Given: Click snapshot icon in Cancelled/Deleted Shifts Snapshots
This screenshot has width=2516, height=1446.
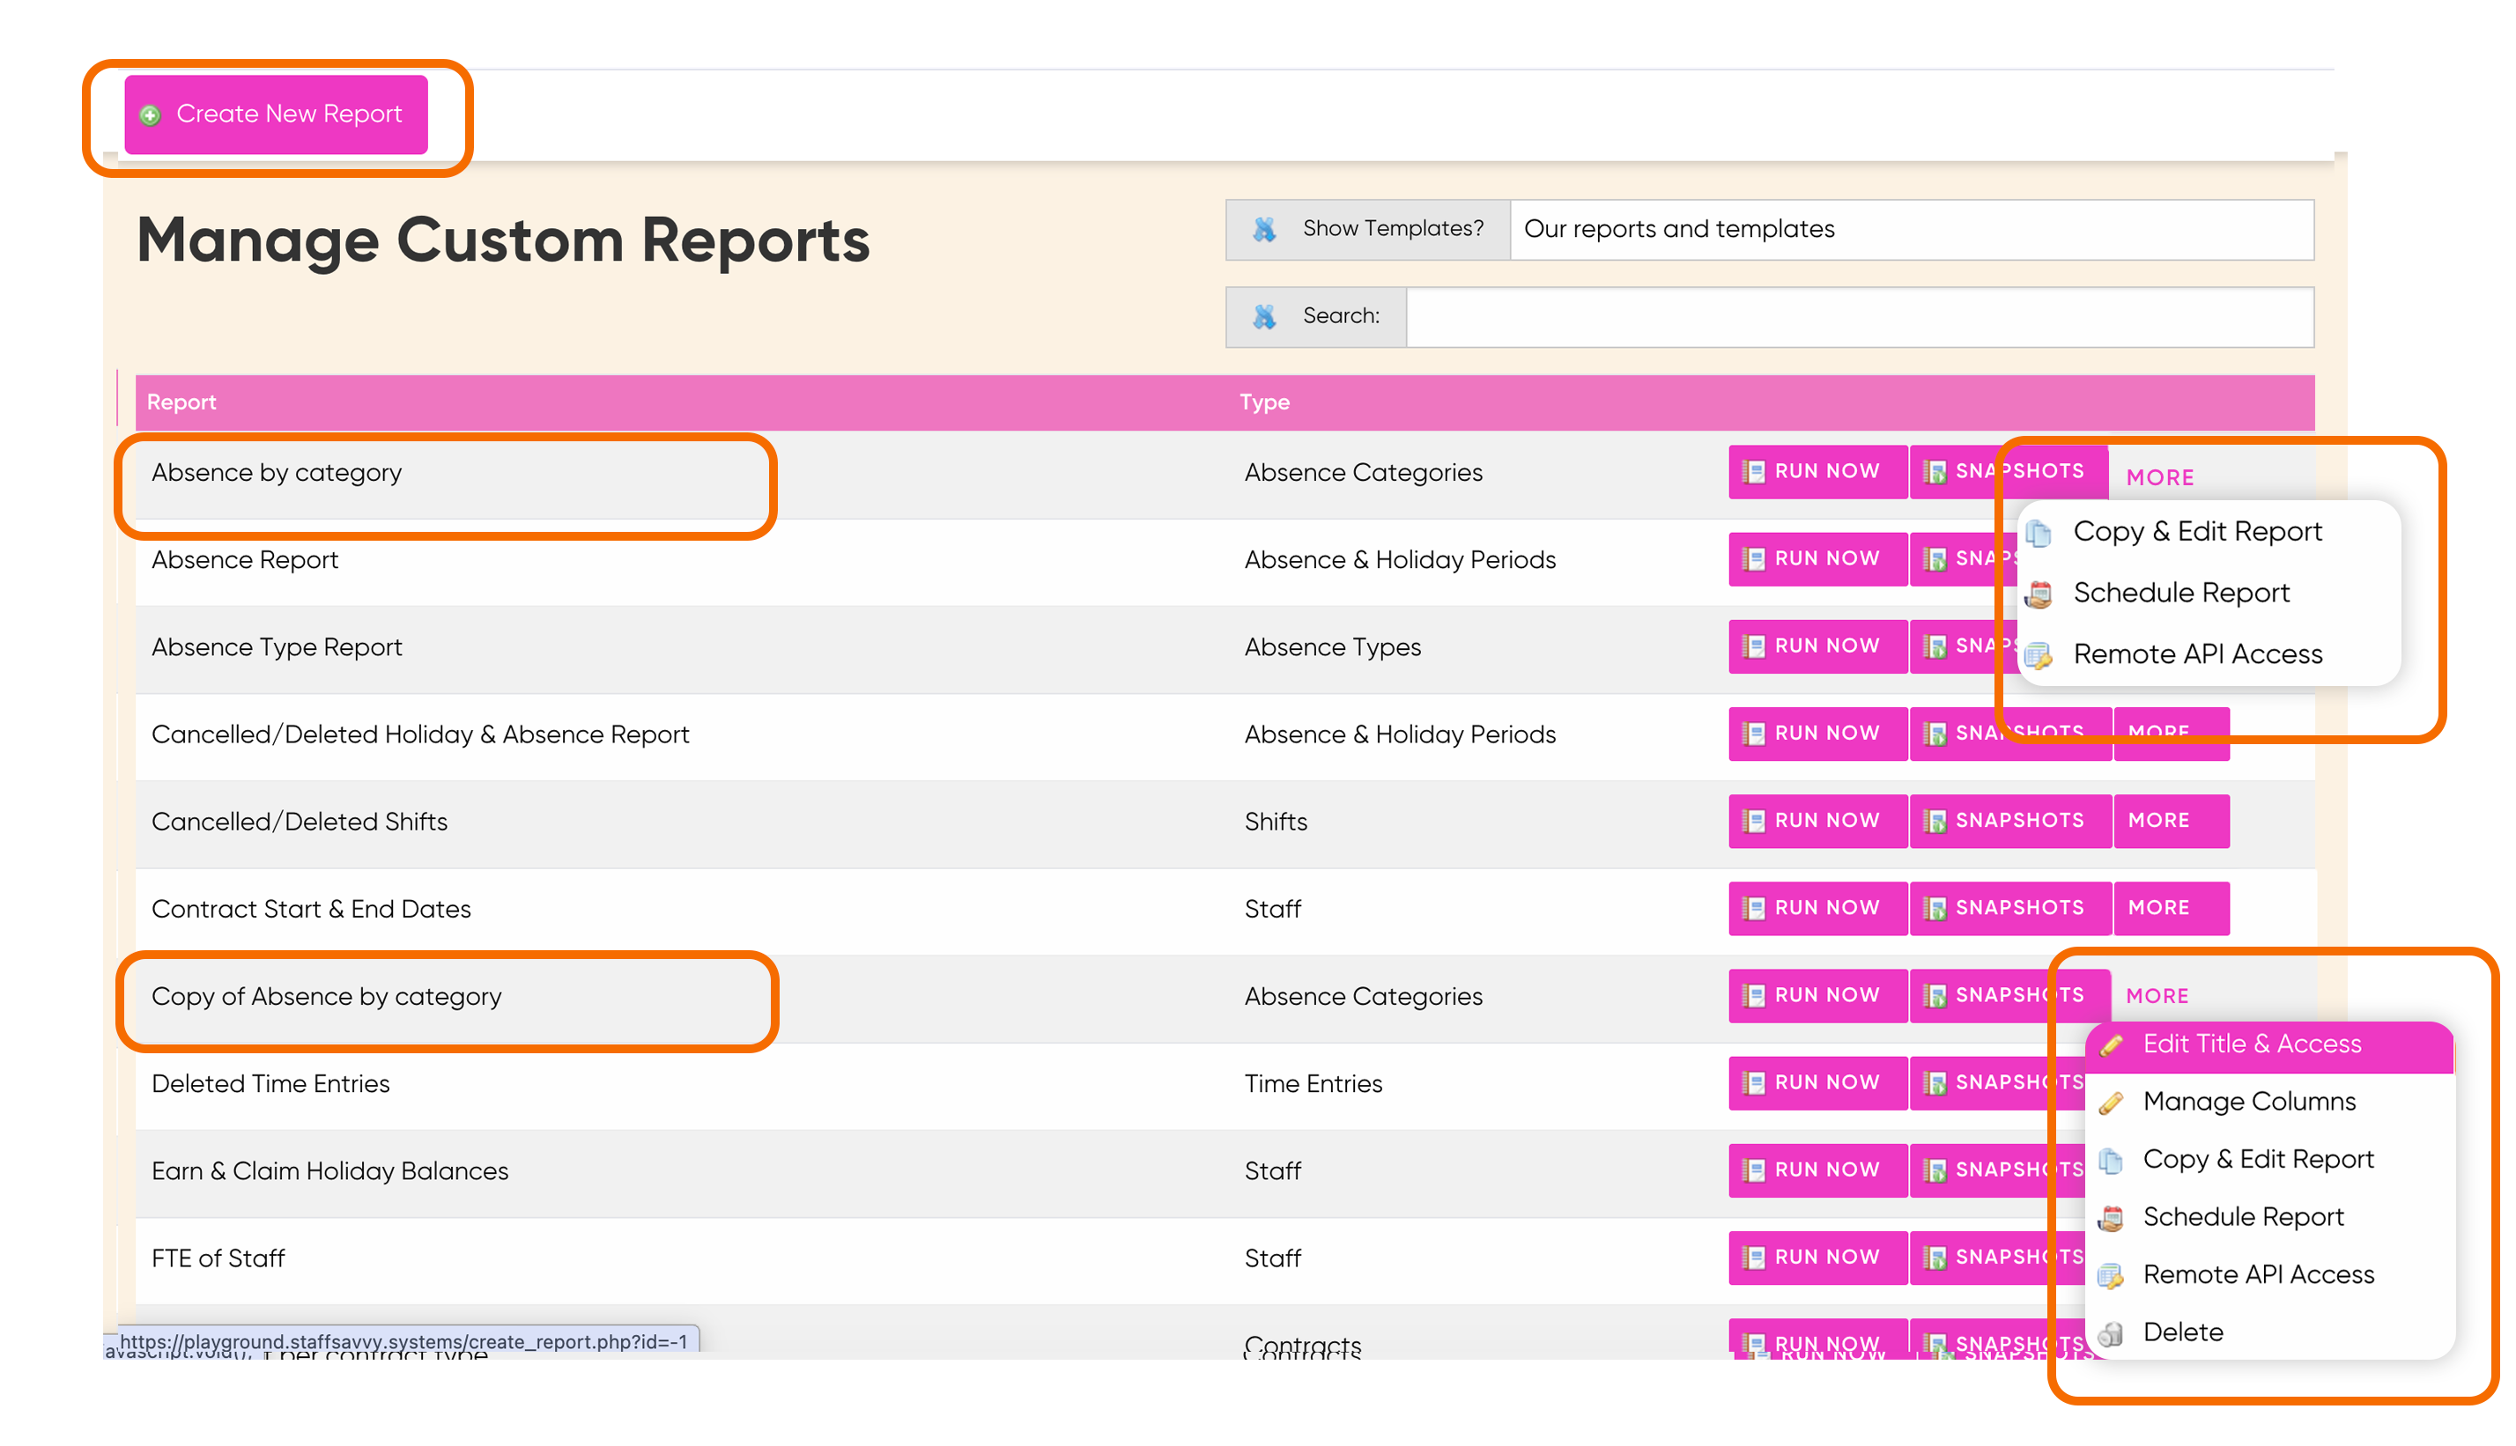Looking at the screenshot, I should coord(1935,822).
